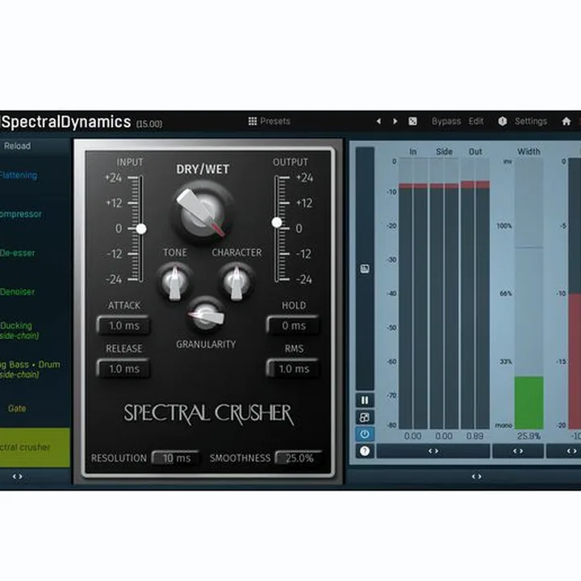This screenshot has width=581, height=581.
Task: Expand the In/Side/Out meters arrows
Action: pos(433,451)
